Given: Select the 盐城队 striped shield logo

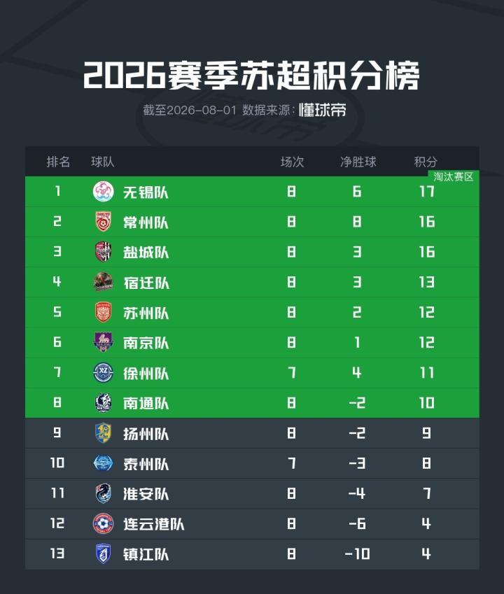Looking at the screenshot, I should point(103,252).
